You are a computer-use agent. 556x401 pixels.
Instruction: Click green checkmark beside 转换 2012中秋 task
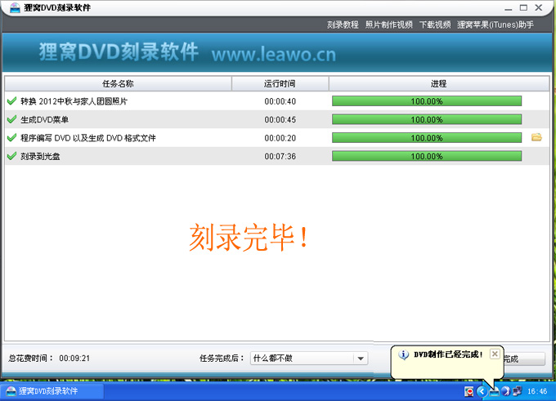[11, 101]
